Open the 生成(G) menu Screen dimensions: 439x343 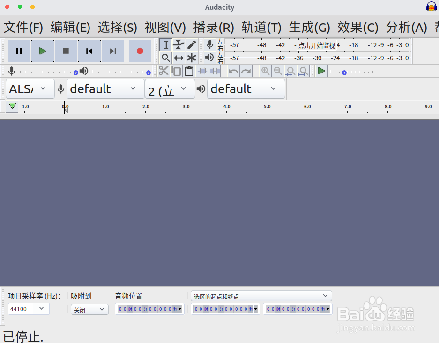pos(309,28)
